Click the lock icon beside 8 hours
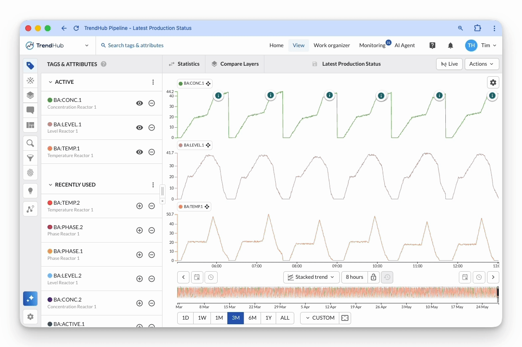The image size is (522, 347). click(373, 277)
